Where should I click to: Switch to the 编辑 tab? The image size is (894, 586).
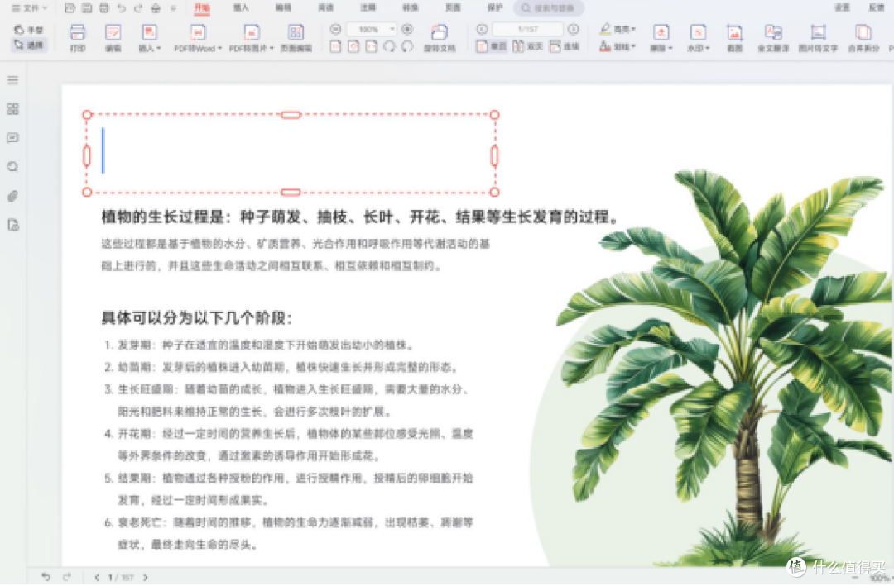283,7
